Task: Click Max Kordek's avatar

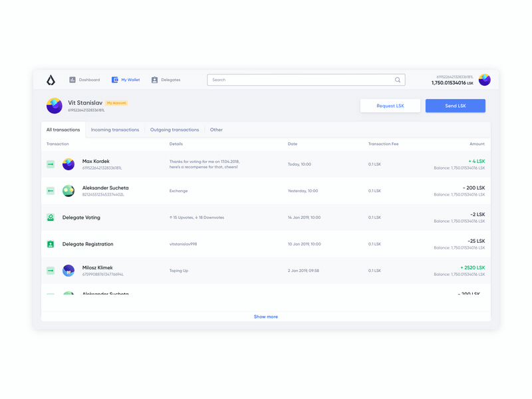Action: pos(68,164)
